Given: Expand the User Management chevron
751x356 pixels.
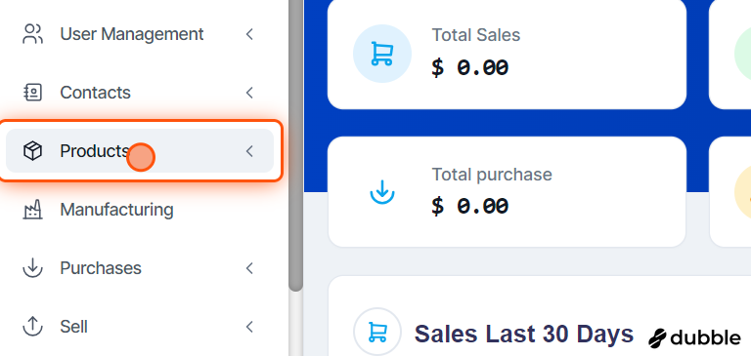Looking at the screenshot, I should tap(249, 34).
